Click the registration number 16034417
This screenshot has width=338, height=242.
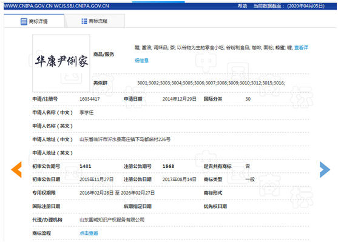(x=89, y=99)
